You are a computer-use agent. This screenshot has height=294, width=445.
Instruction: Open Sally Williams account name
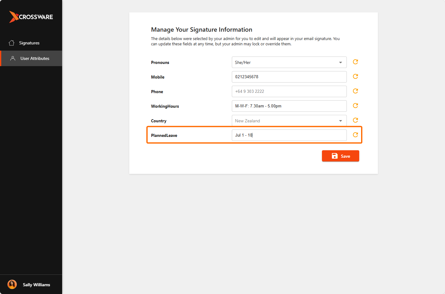point(36,285)
